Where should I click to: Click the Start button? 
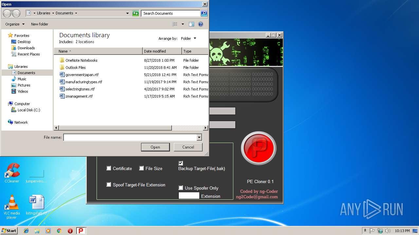pyautogui.click(x=9, y=231)
